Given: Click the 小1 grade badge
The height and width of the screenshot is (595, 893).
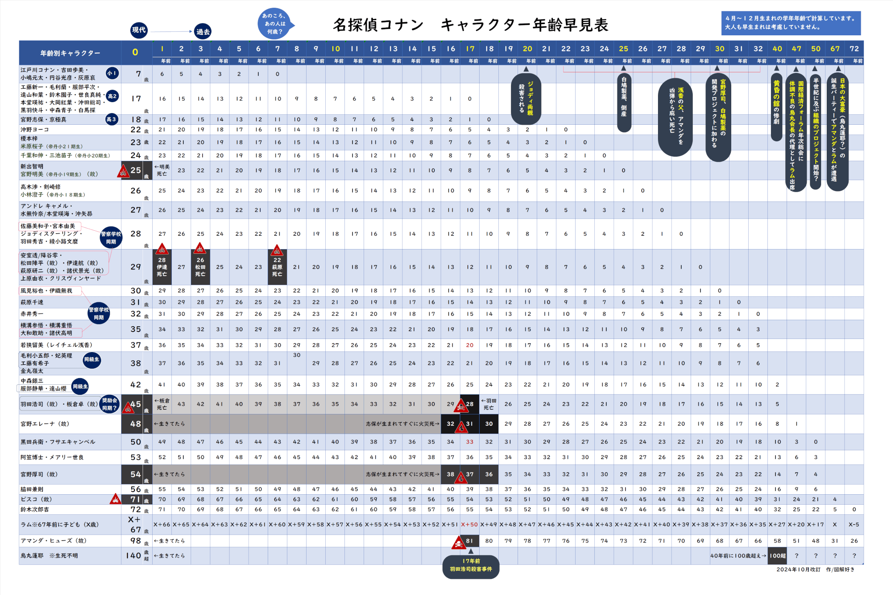Looking at the screenshot, I should (x=112, y=73).
